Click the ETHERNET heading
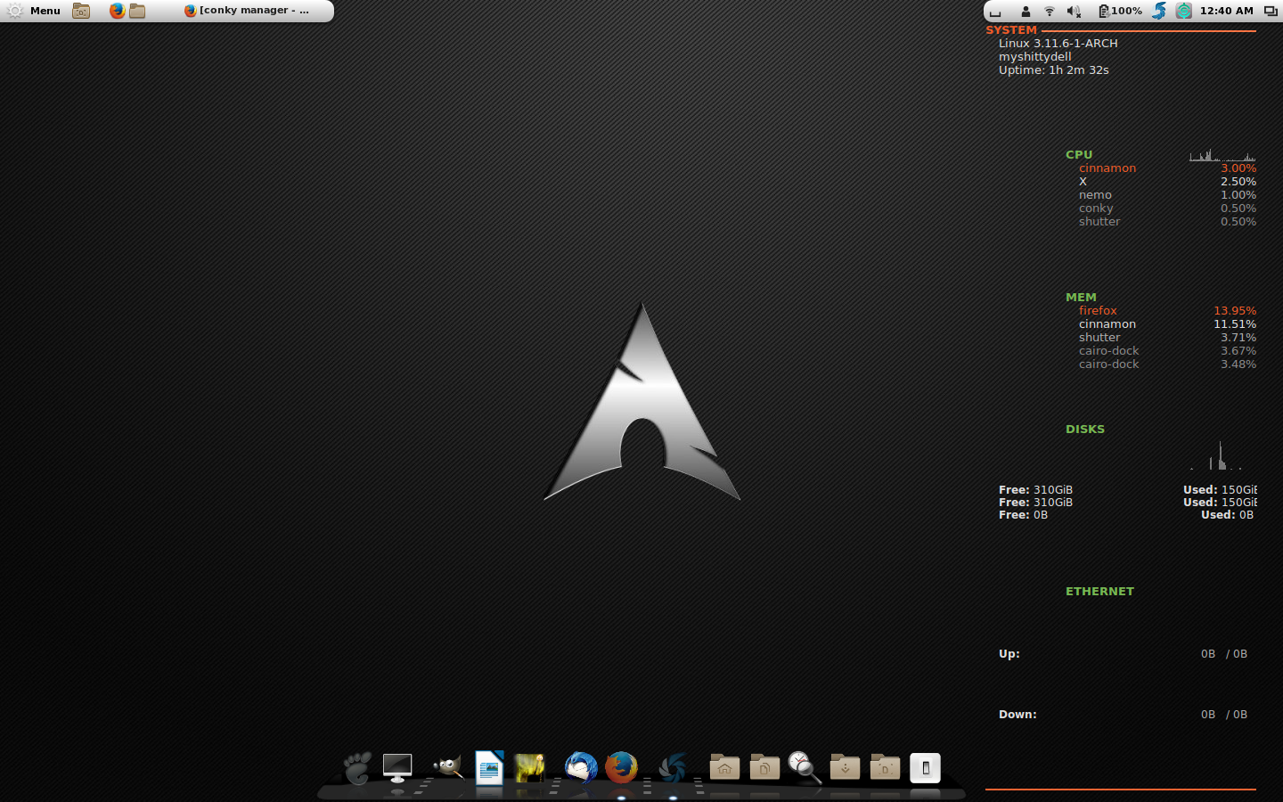This screenshot has width=1283, height=802. (1099, 591)
